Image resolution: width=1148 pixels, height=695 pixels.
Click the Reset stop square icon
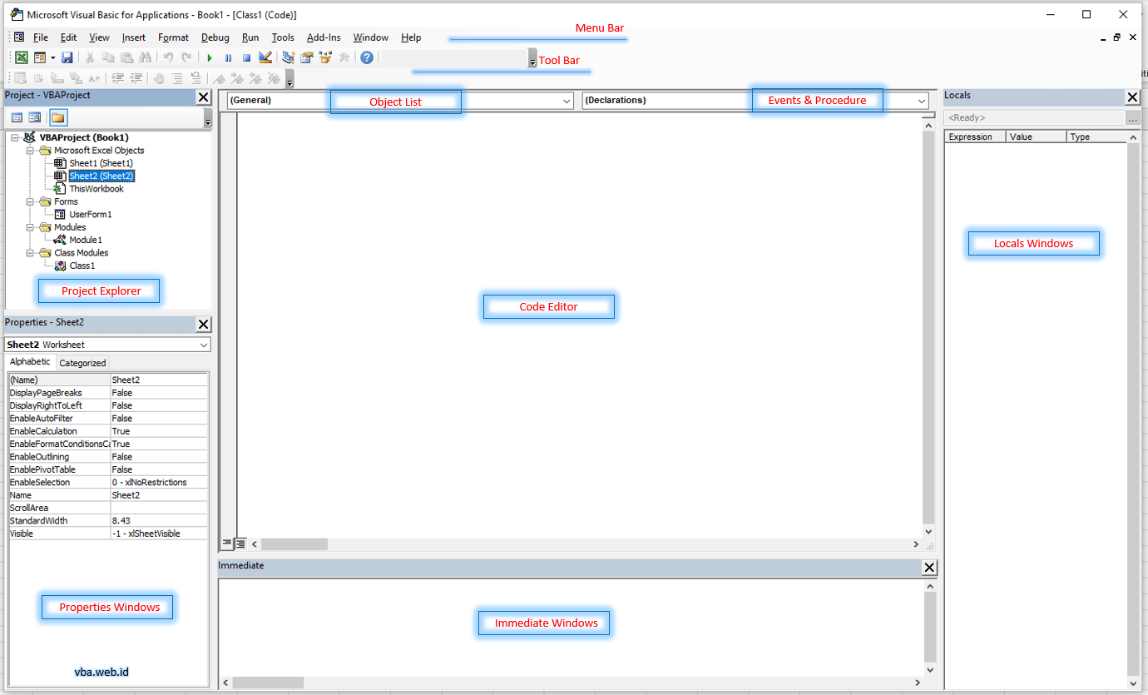point(246,57)
